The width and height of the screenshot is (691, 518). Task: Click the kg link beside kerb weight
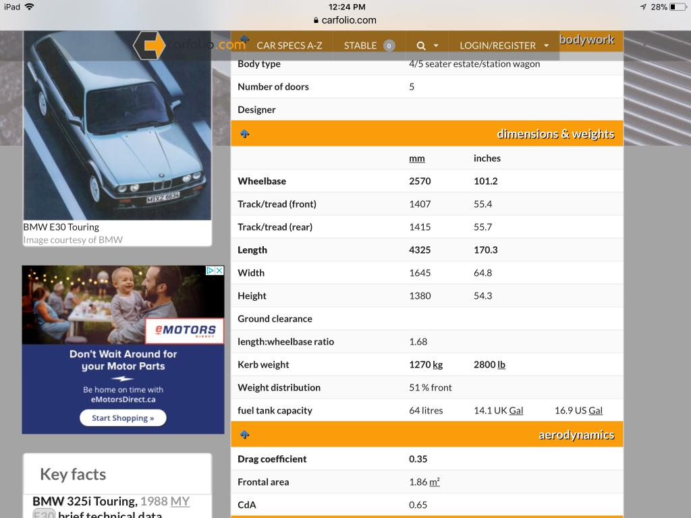point(438,365)
